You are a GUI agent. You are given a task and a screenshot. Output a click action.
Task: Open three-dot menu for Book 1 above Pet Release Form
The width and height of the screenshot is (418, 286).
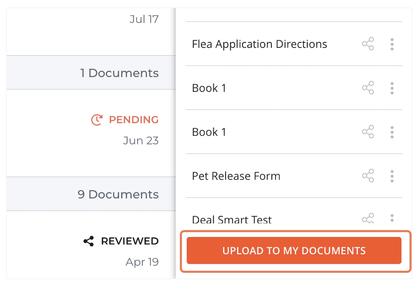392,132
